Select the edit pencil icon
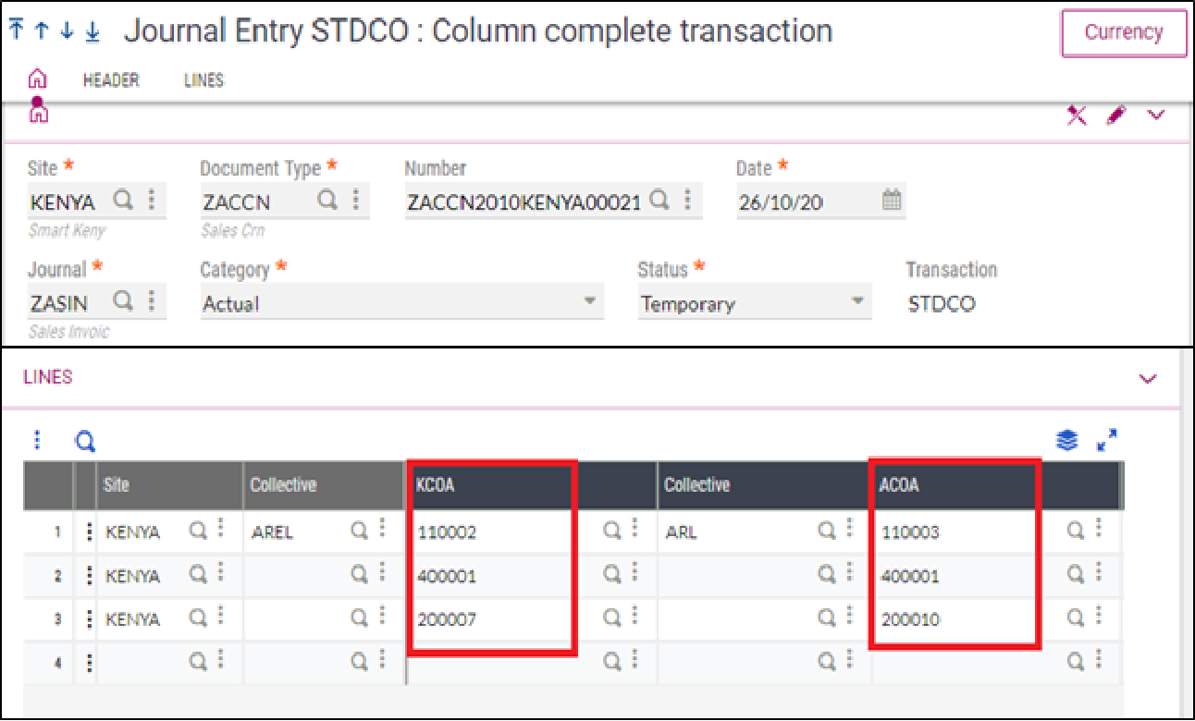The image size is (1195, 721). pos(1116,115)
